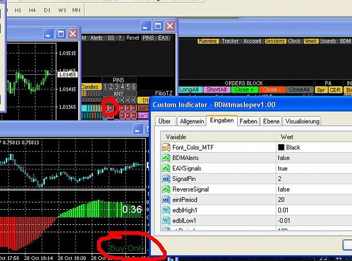Click the SS button
The width and height of the screenshot is (352, 261).
(111, 38)
